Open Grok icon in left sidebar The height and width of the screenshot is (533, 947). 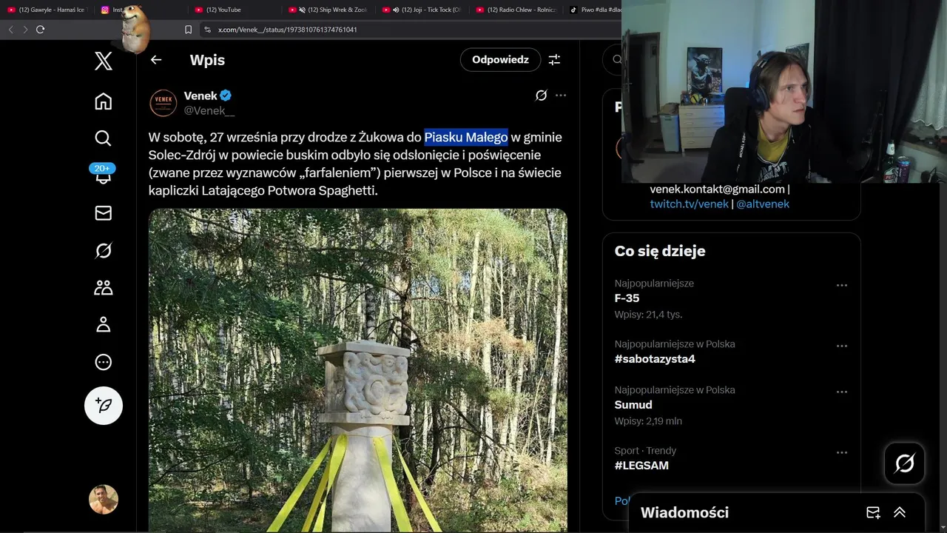coord(104,251)
